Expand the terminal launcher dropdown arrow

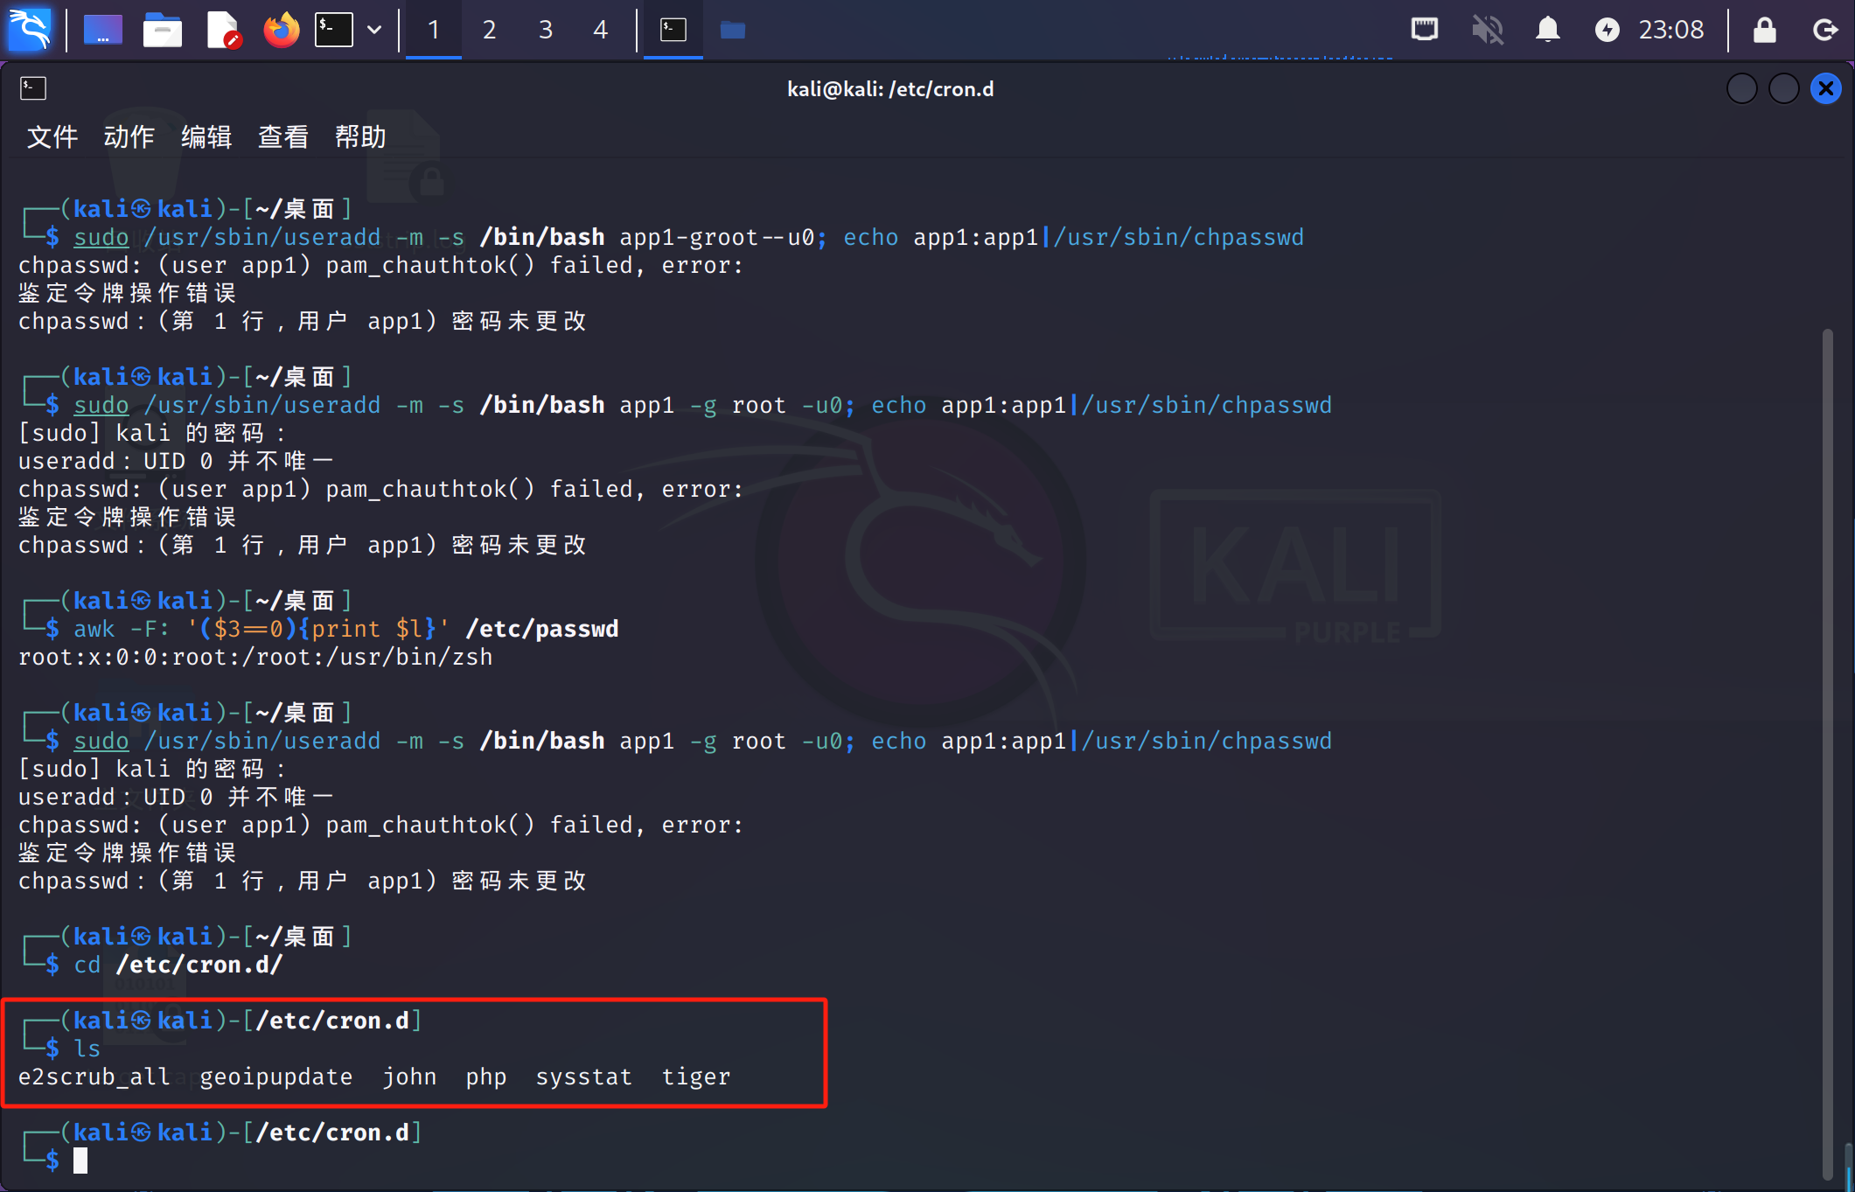[374, 30]
